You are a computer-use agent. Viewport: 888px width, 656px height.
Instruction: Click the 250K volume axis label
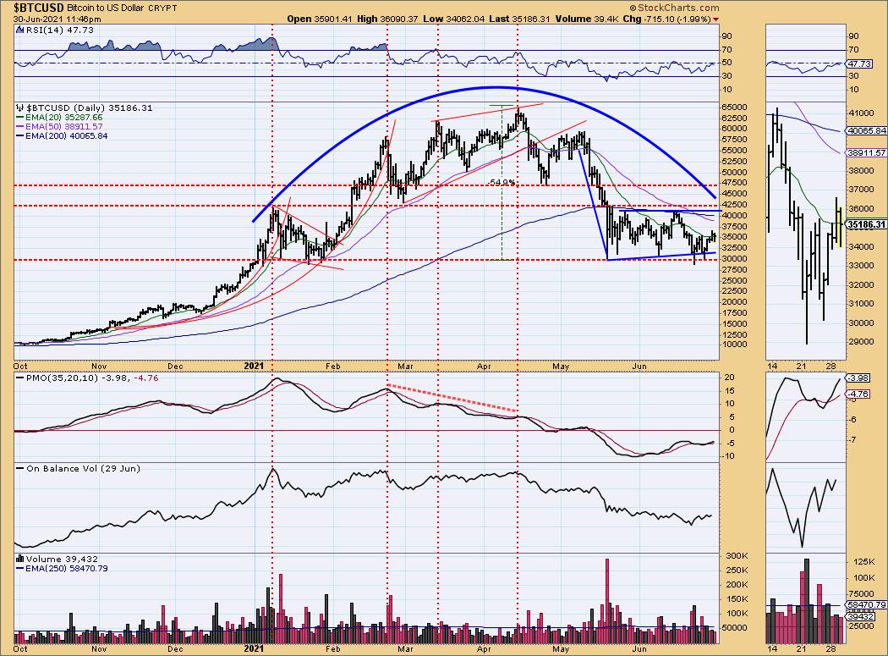point(737,571)
